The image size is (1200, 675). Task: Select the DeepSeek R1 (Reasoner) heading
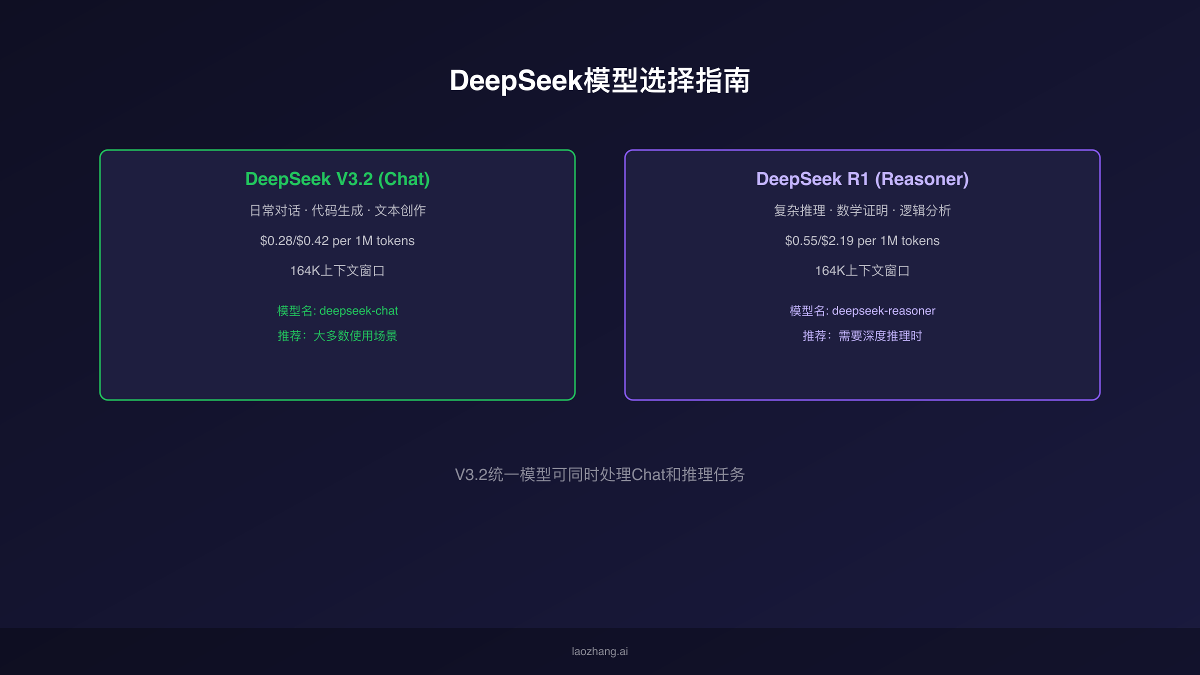pyautogui.click(x=862, y=179)
